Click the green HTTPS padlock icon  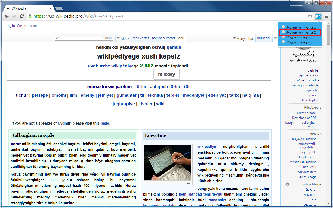(x=30, y=16)
